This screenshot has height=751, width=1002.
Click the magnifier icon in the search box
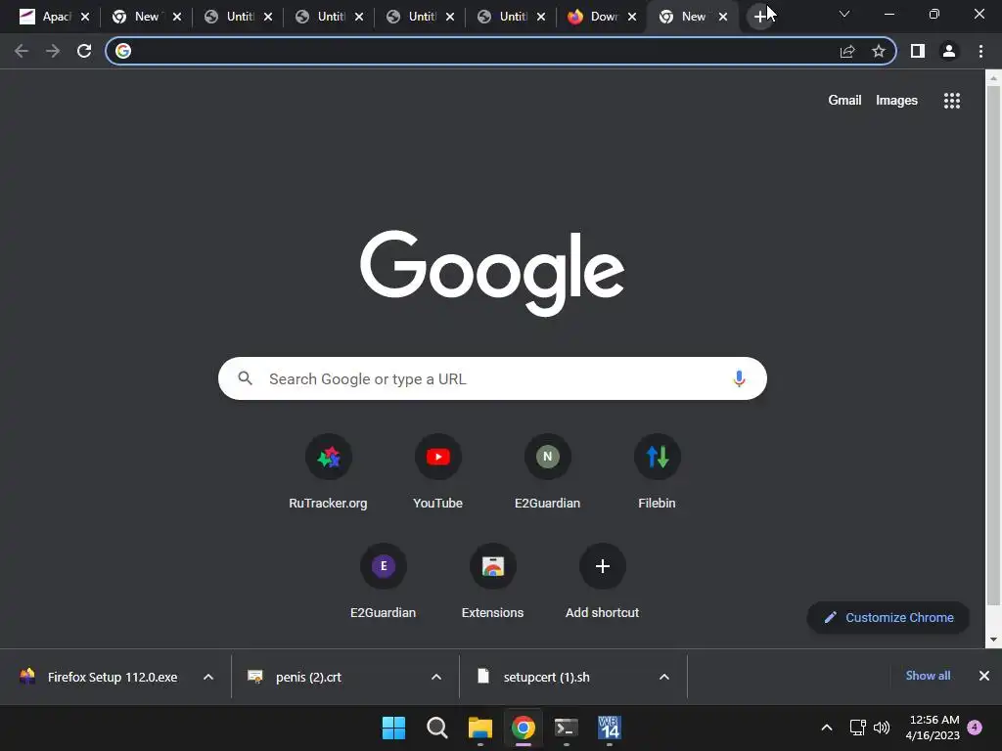tap(246, 378)
